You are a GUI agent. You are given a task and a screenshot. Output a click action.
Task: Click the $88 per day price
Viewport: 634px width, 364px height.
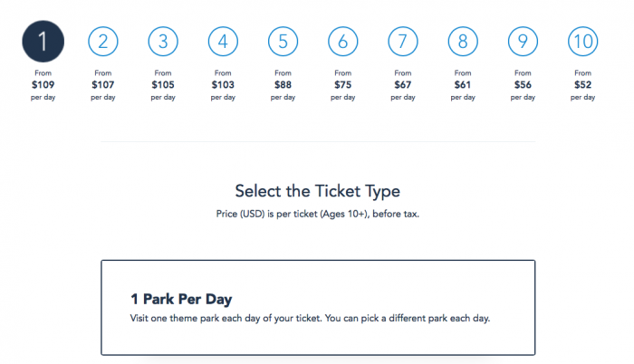click(283, 84)
